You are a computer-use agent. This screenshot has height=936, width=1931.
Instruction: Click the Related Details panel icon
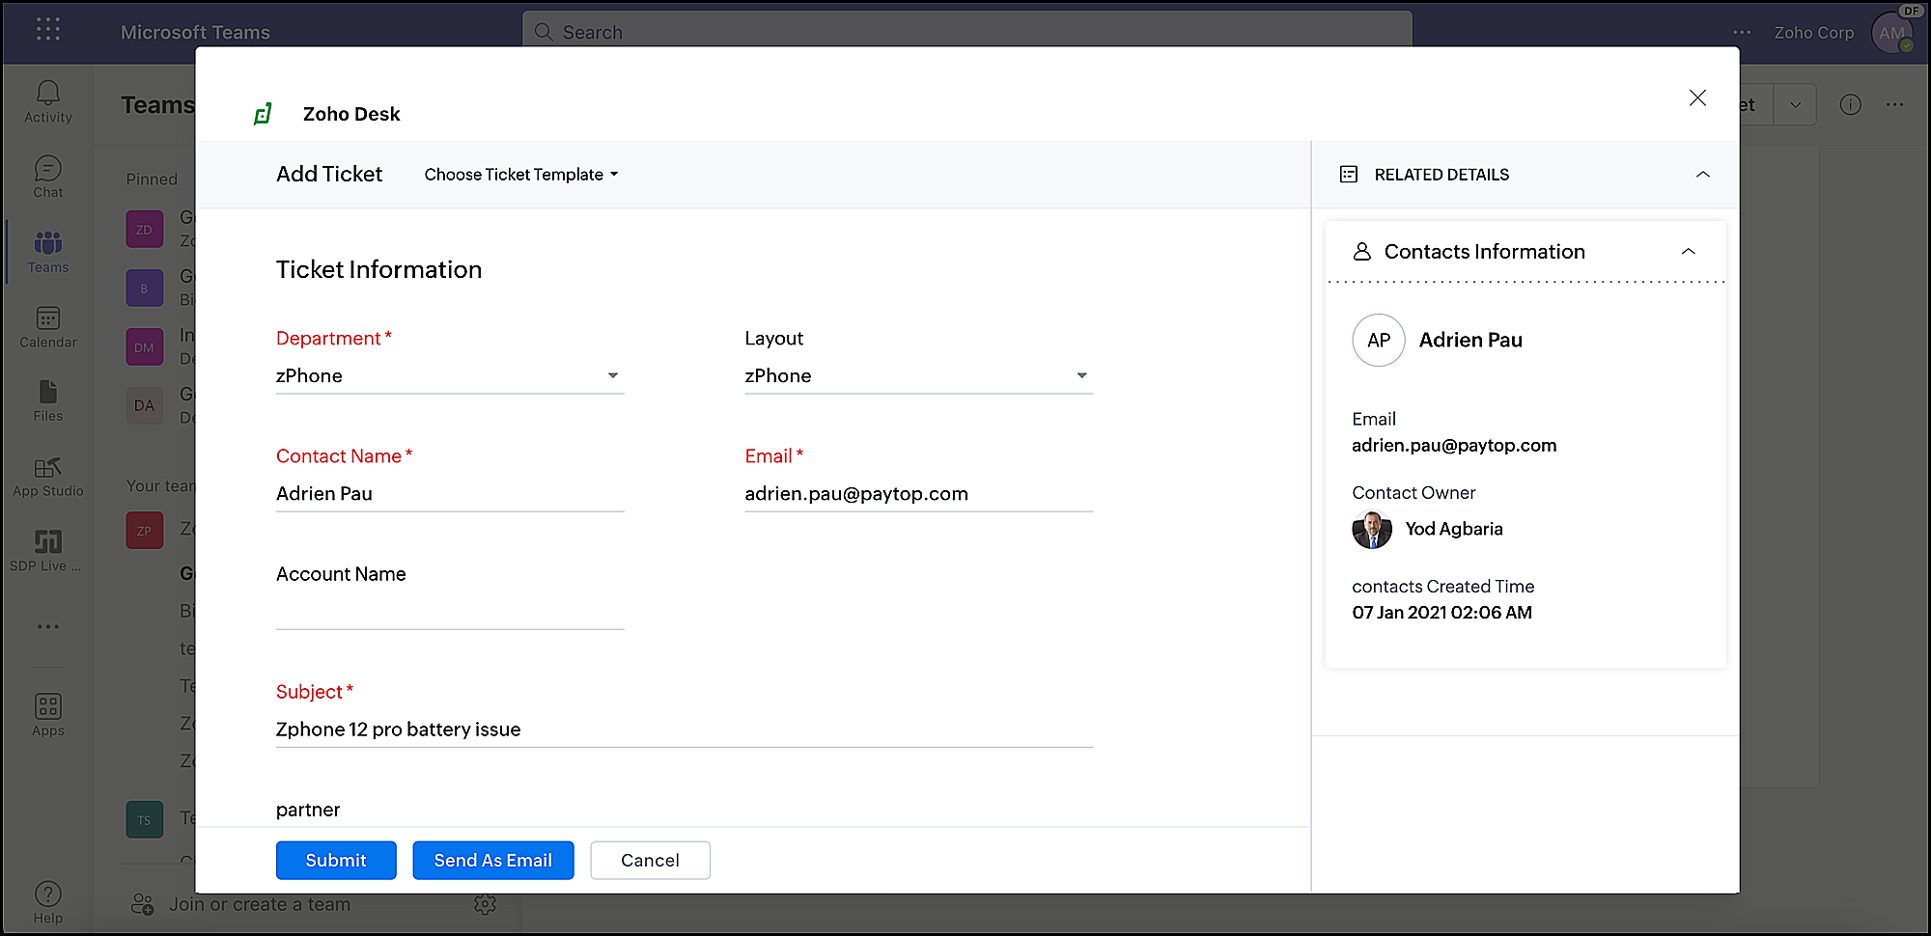pyautogui.click(x=1349, y=175)
